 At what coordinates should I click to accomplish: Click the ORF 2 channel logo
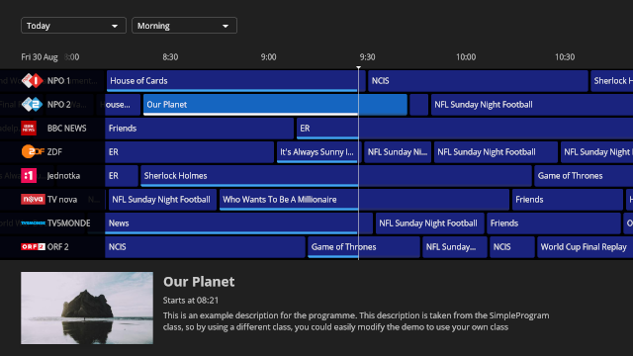click(33, 246)
